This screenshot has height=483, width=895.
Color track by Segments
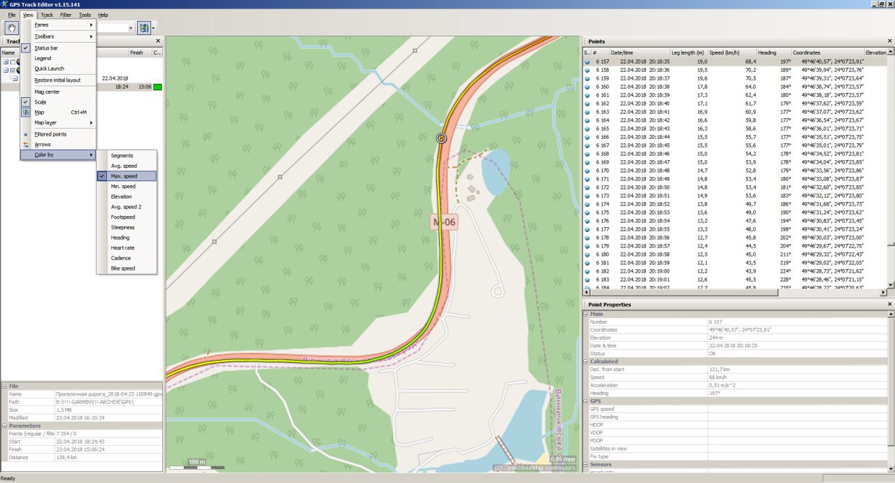pos(127,155)
